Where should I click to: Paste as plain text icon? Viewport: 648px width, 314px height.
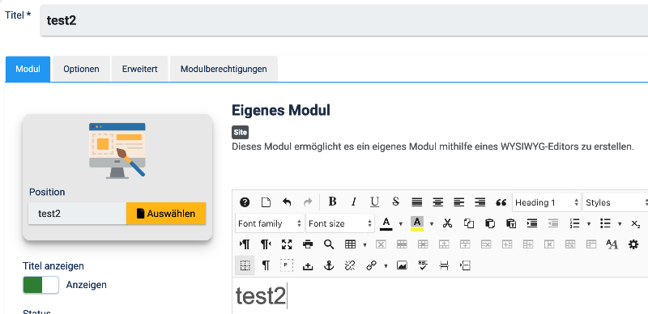[511, 223]
